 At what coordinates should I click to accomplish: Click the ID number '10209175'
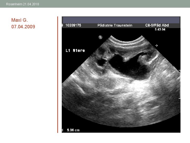tap(73, 25)
